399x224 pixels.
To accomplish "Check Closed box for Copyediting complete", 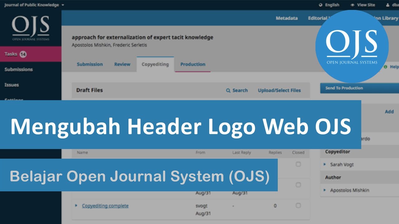I will tap(298, 206).
